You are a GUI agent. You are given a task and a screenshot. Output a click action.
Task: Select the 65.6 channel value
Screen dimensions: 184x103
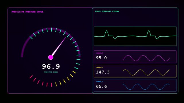point(101,86)
